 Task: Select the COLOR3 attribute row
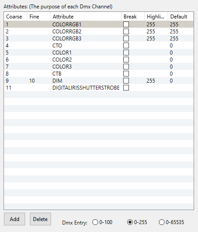point(99,67)
